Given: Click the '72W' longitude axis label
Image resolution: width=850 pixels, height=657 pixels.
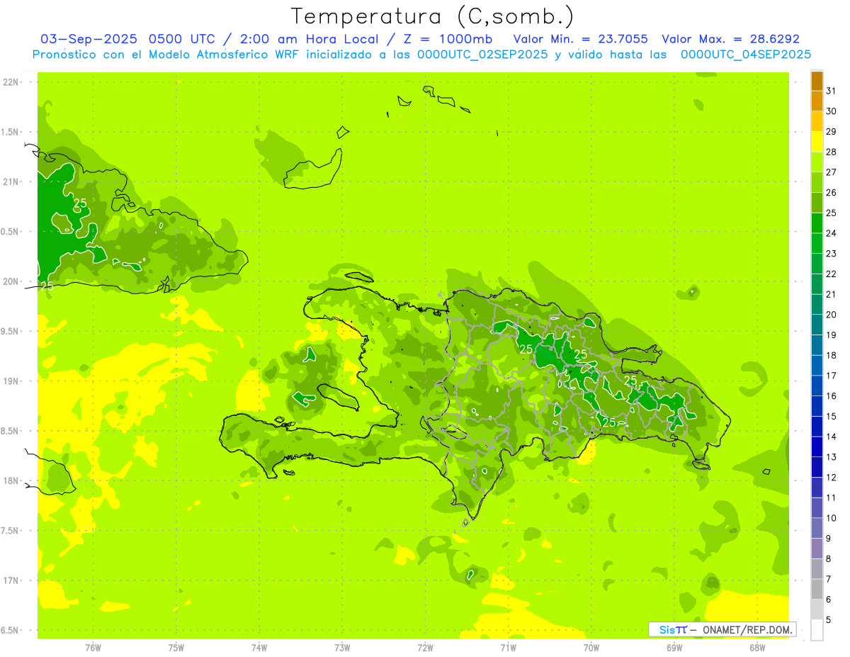Looking at the screenshot, I should (425, 648).
